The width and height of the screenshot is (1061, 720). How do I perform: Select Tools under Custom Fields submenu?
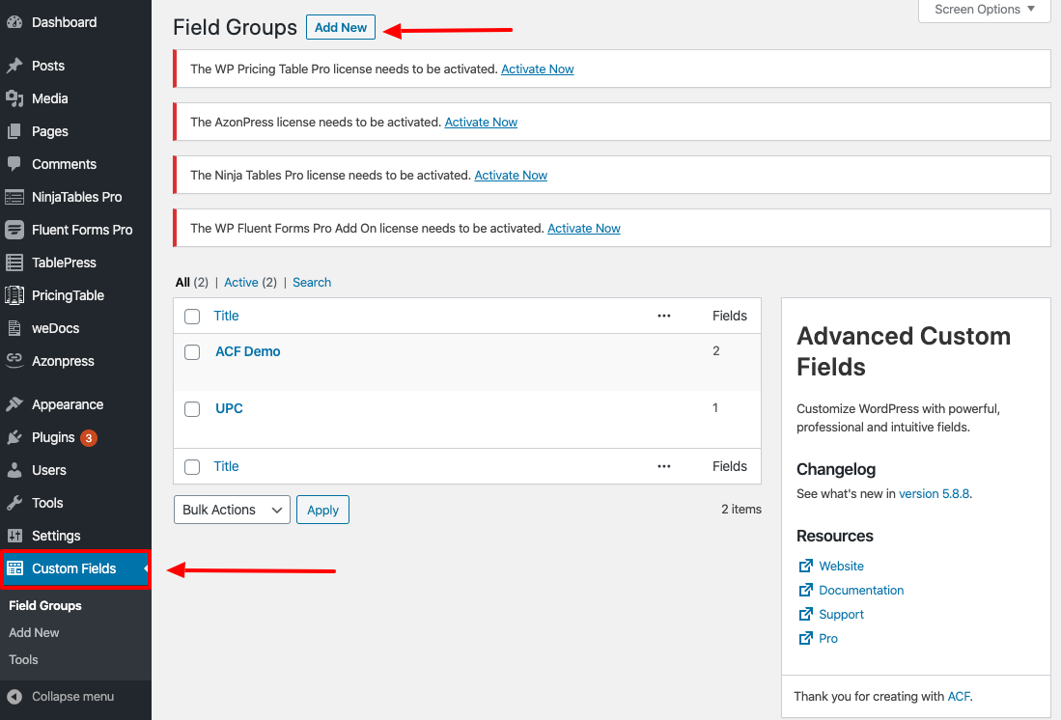click(x=23, y=659)
